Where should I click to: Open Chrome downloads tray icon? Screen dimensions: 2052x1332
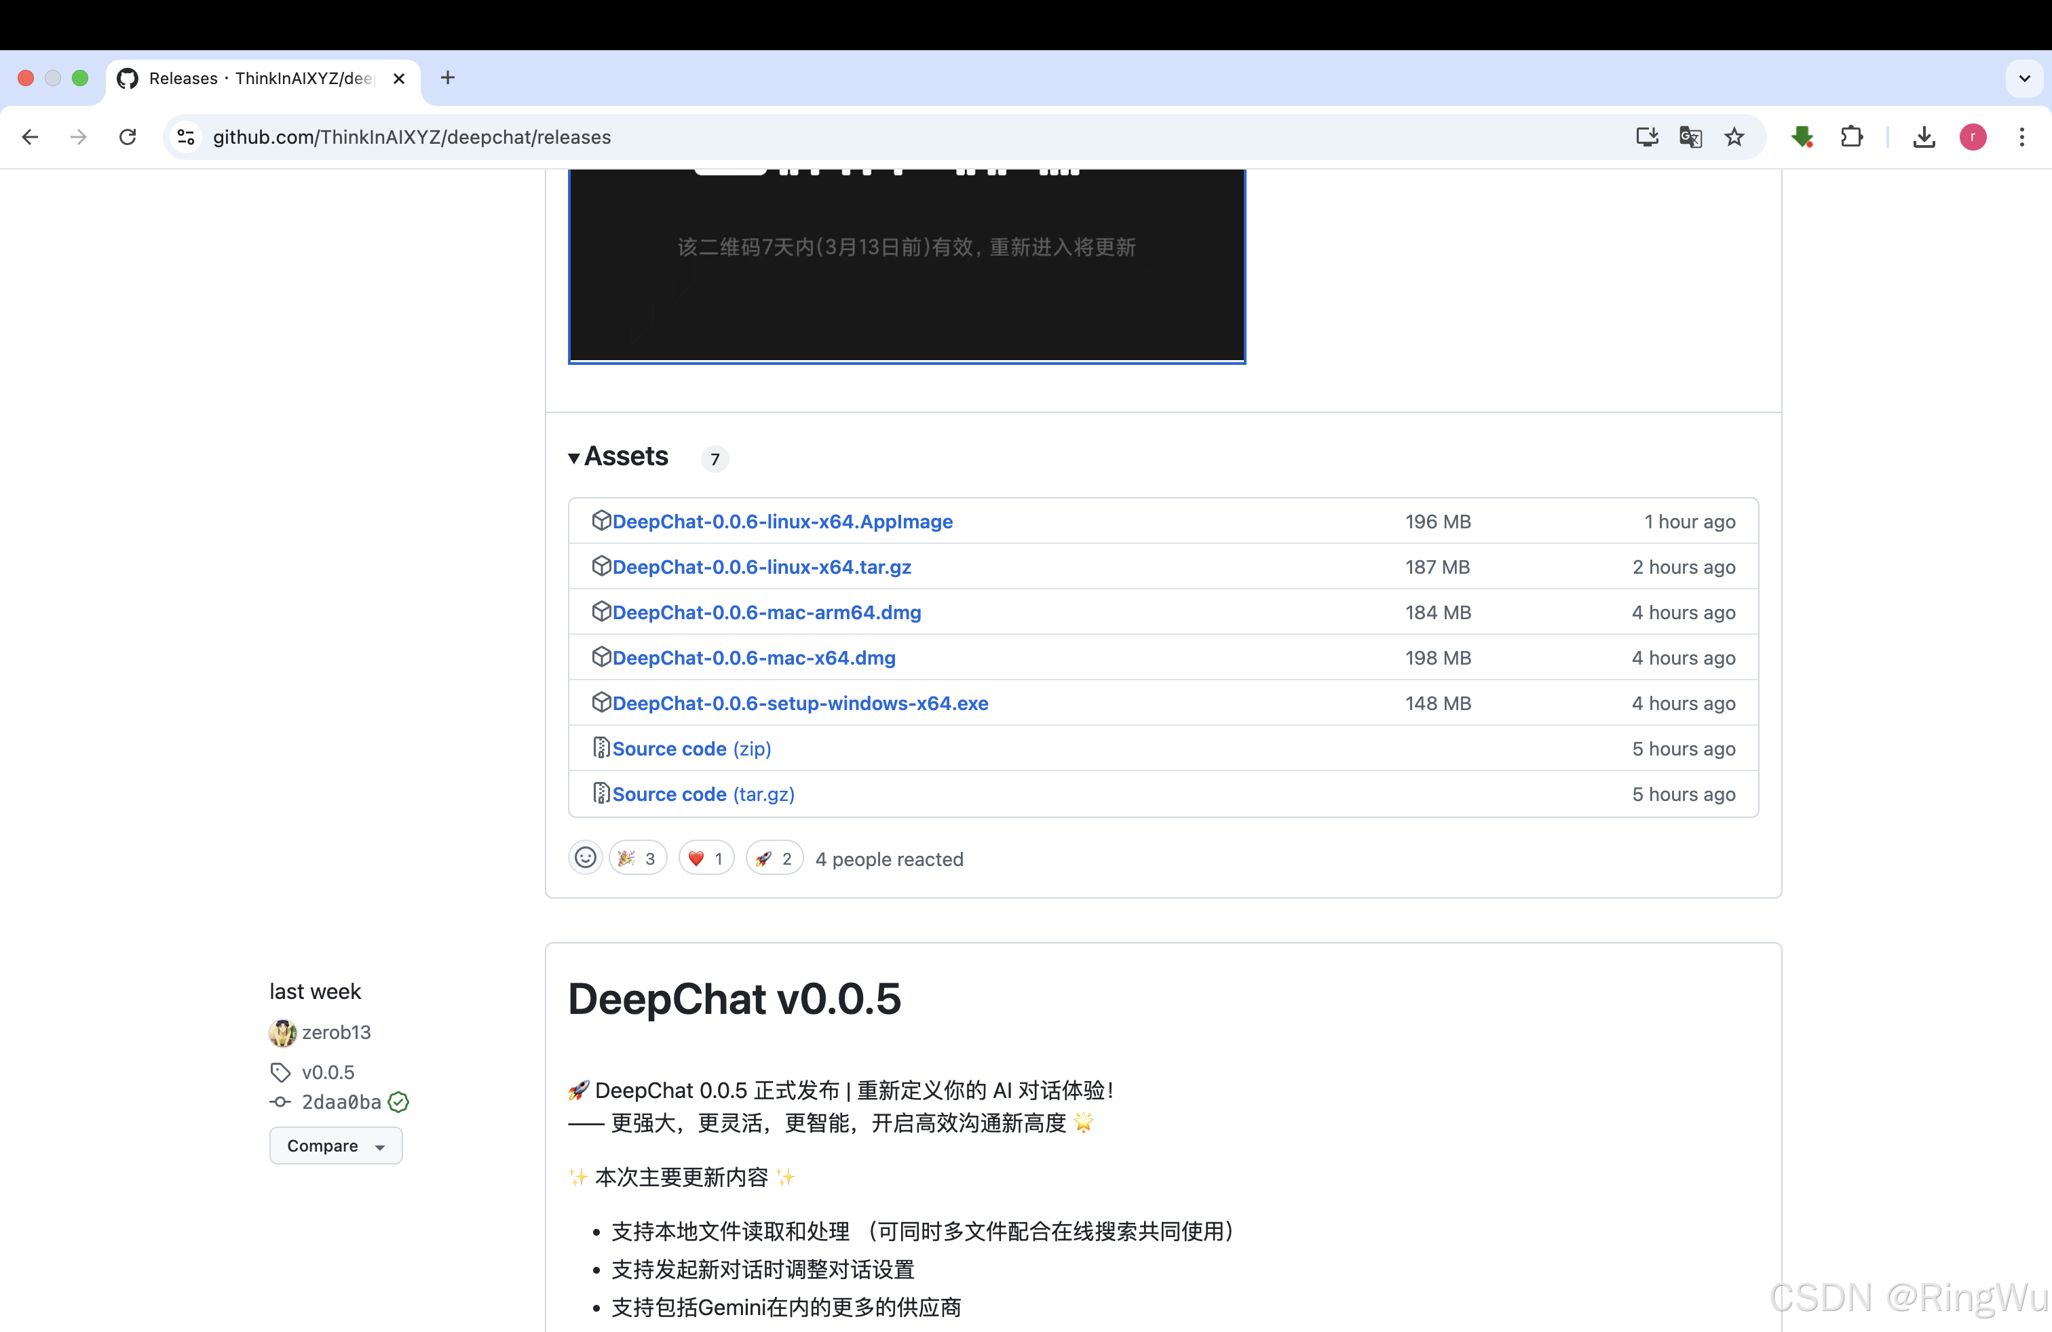(1924, 137)
